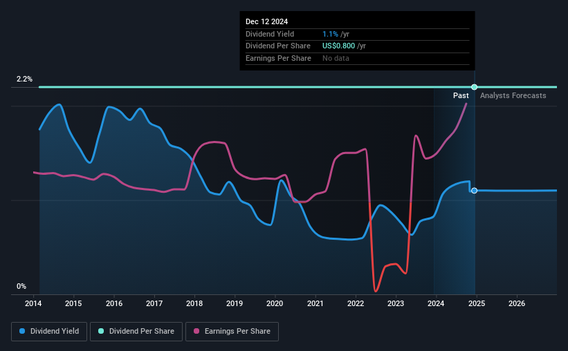Click the teal Dividend Per Share legend dot

[101, 331]
